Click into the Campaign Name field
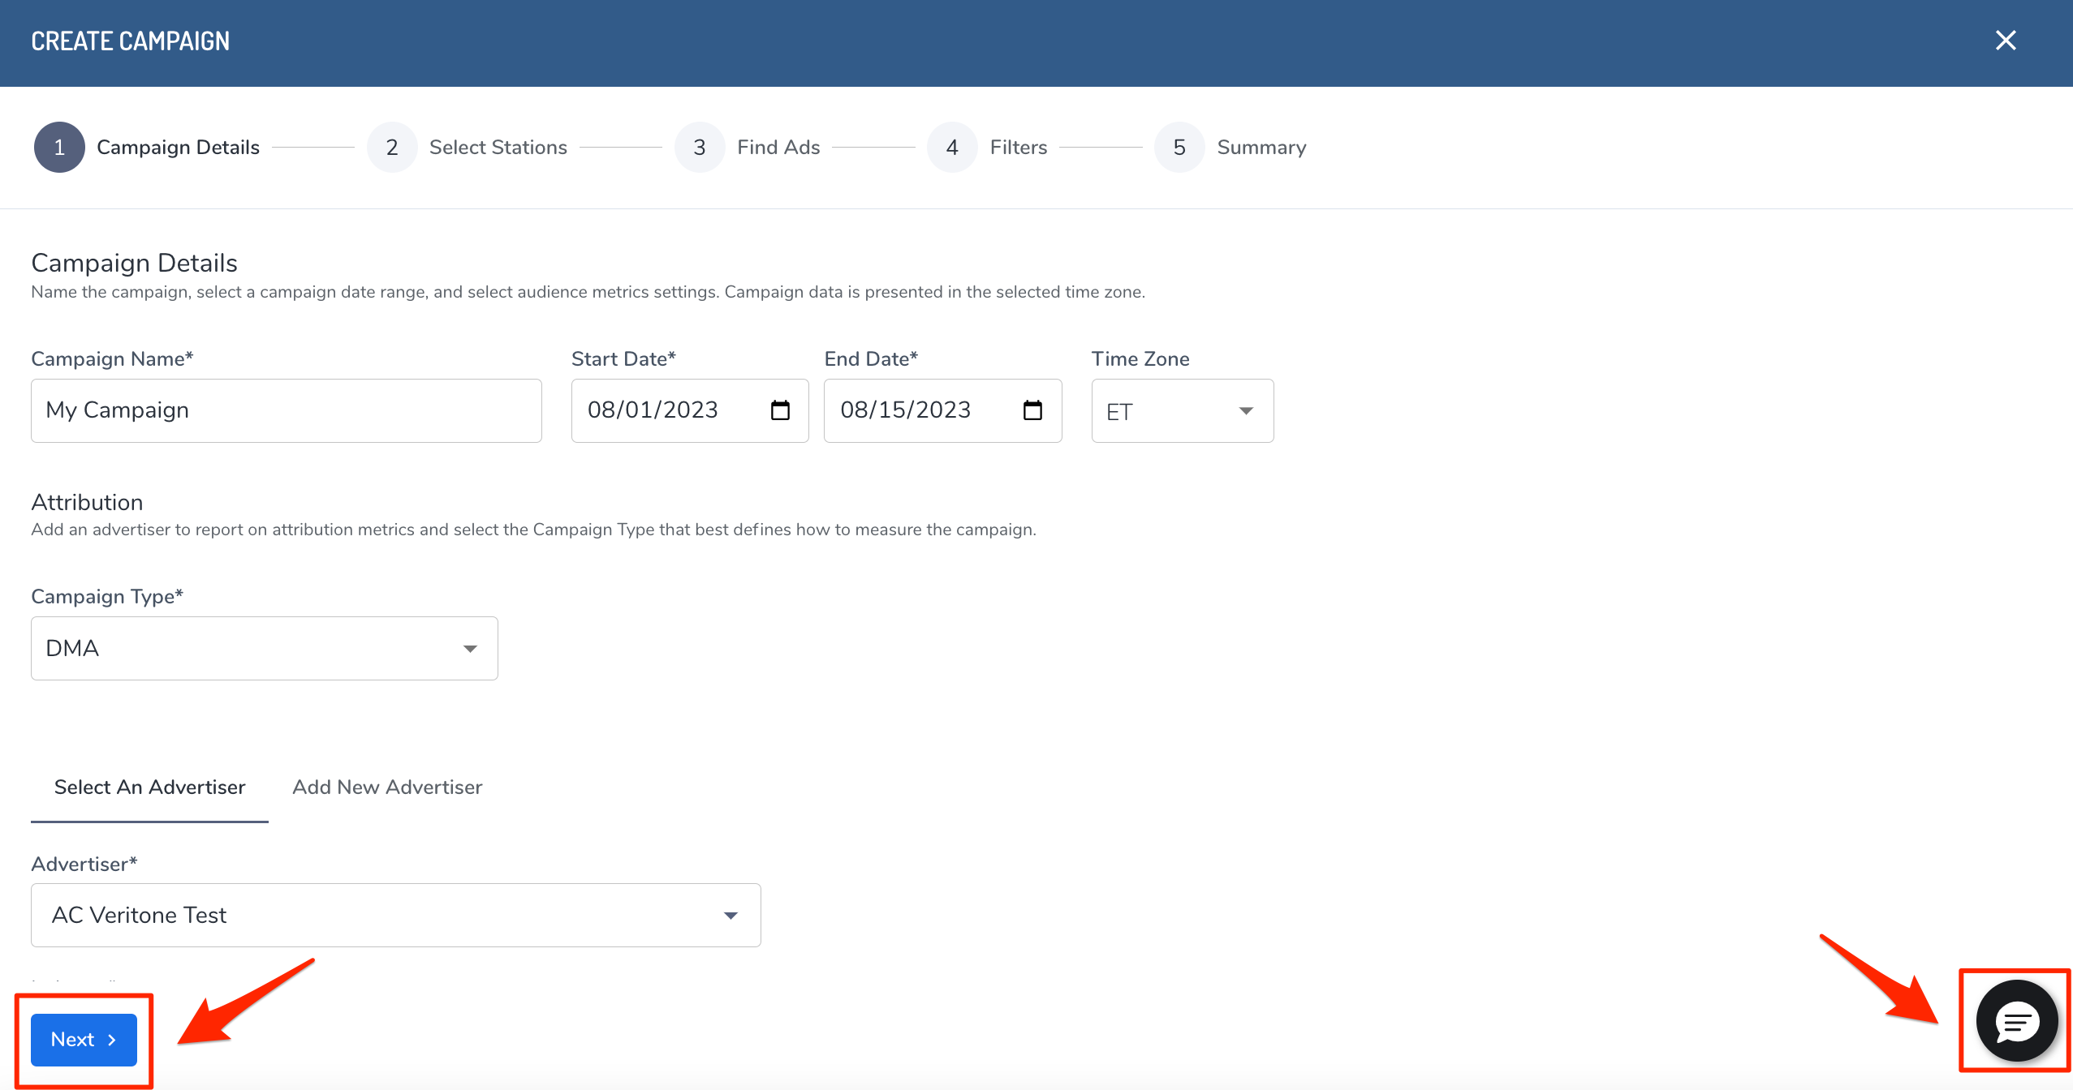The width and height of the screenshot is (2073, 1090). 286,410
